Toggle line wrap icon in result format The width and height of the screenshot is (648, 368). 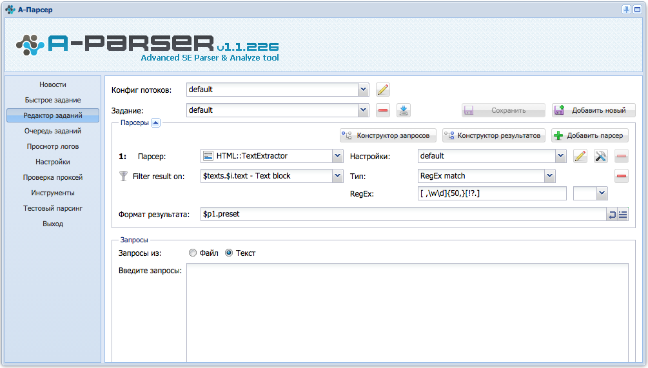612,215
